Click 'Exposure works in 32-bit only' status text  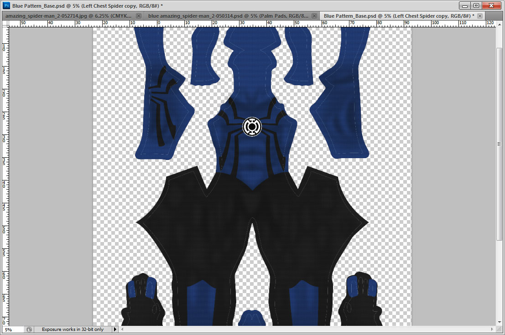coord(73,329)
